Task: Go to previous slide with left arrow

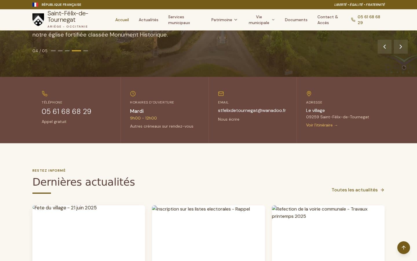Action: [385, 47]
